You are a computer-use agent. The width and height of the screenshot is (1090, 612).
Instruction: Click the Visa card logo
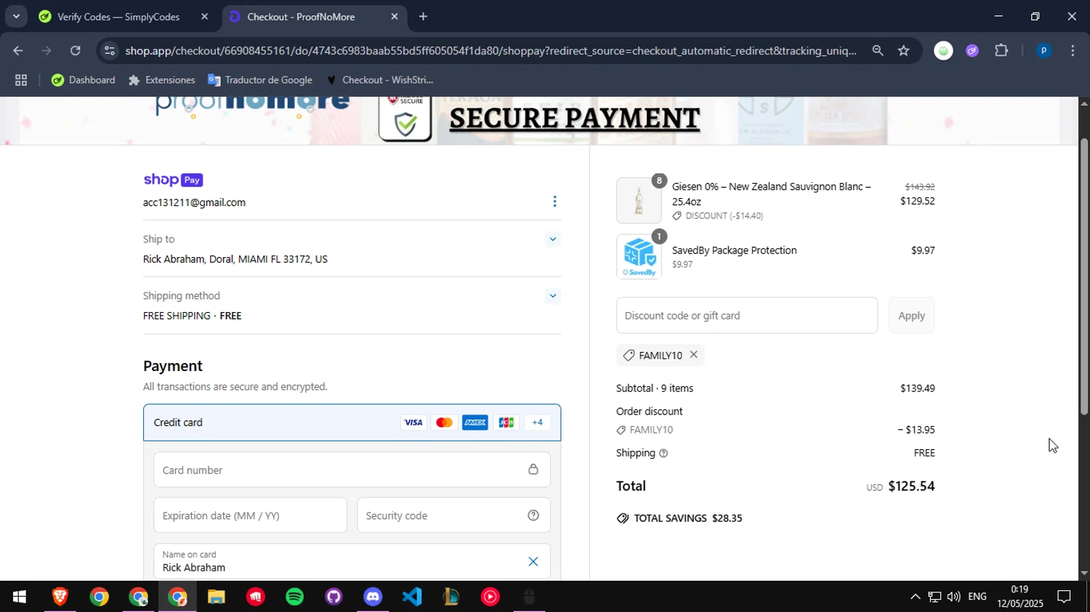pos(413,423)
